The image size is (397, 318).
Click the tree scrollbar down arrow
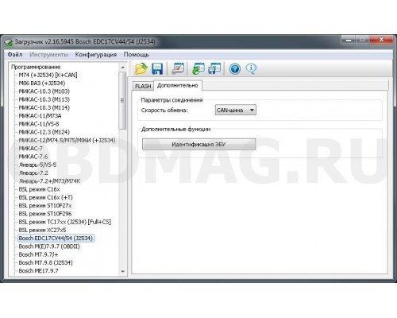coord(122,271)
